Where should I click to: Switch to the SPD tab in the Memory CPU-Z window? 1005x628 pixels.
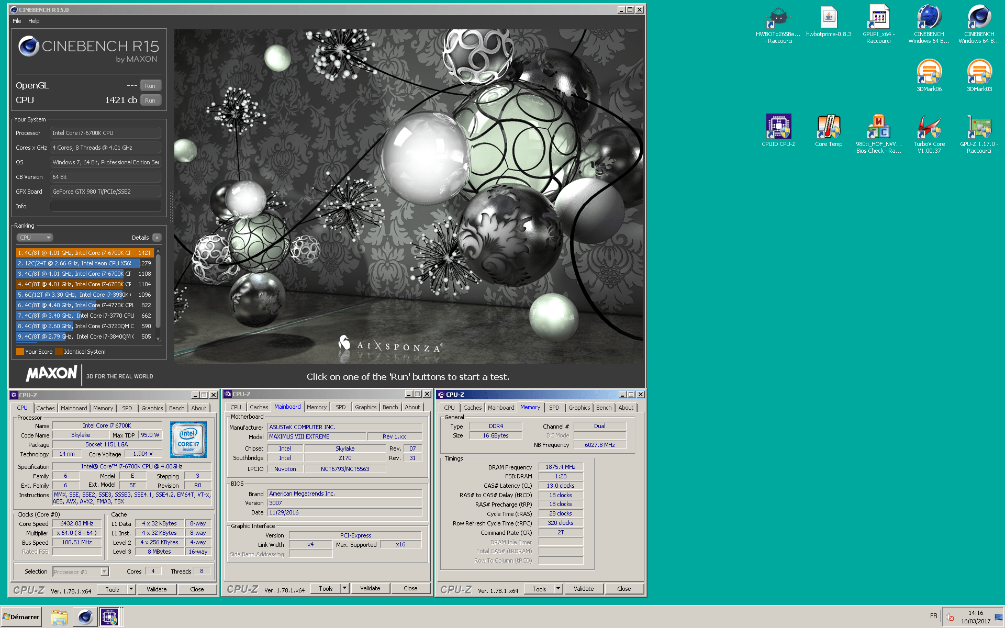(554, 408)
